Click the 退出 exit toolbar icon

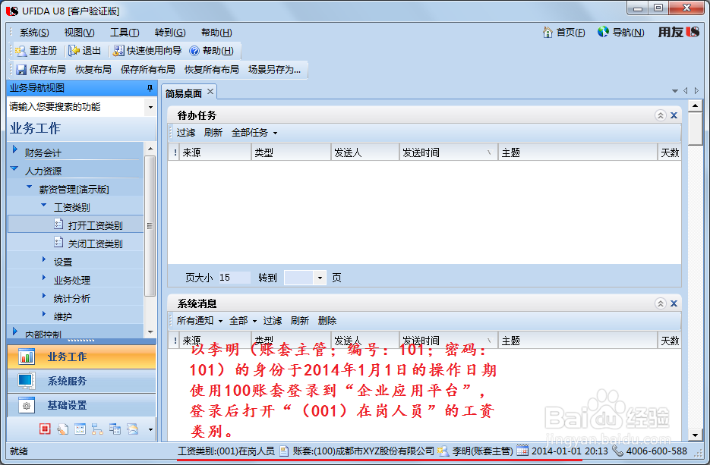[74, 51]
